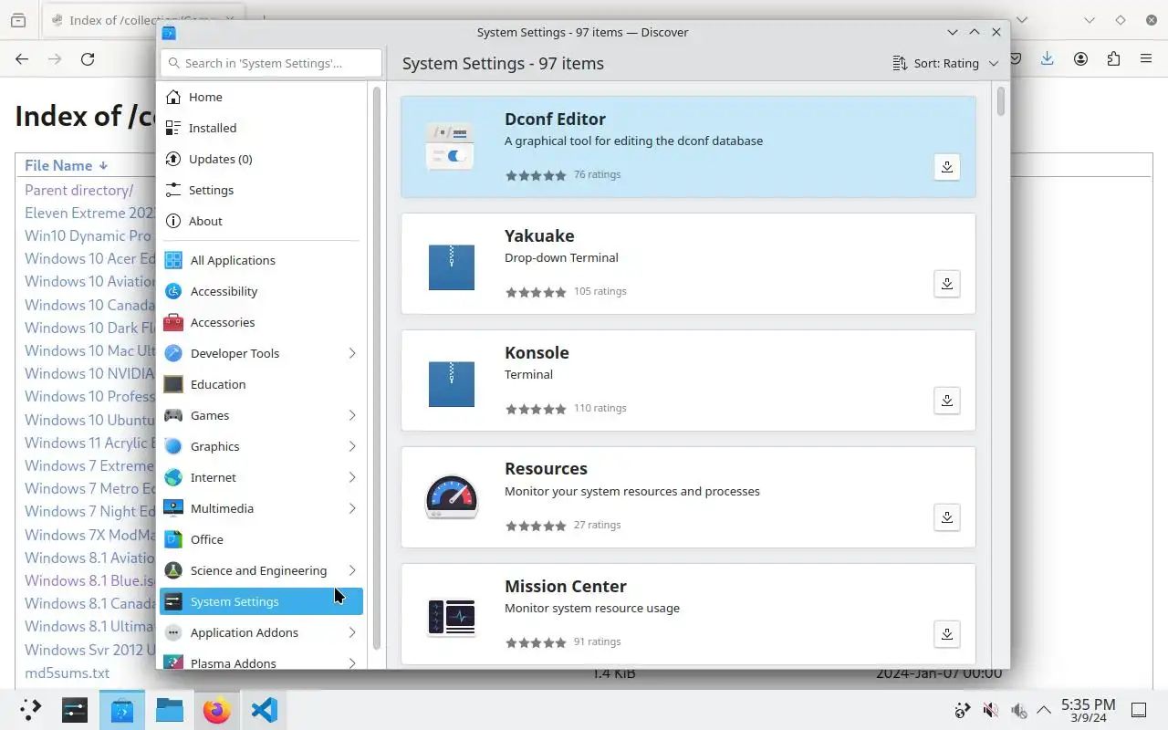Select the Education category
This screenshot has width=1168, height=730.
tap(262, 384)
